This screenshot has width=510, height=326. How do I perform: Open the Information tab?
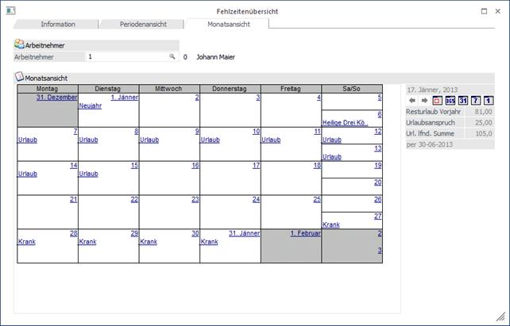[x=58, y=25]
